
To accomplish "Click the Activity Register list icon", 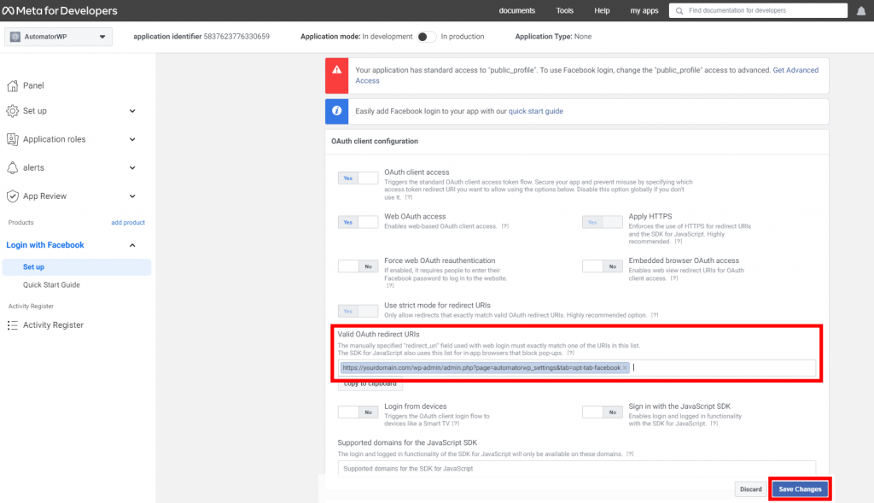I will [x=12, y=325].
